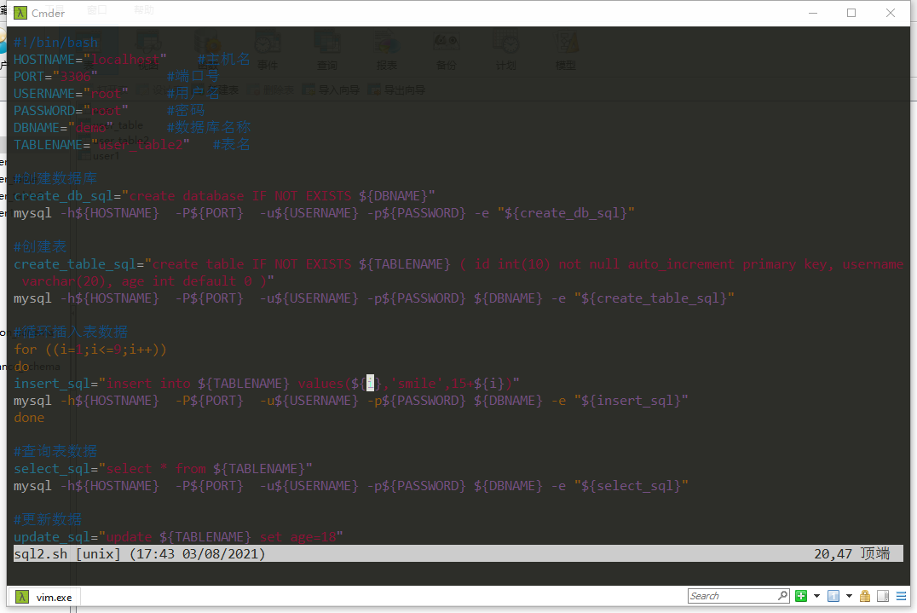
Task: Click the mysql line ending with ${insert_sql}
Action: click(x=351, y=401)
